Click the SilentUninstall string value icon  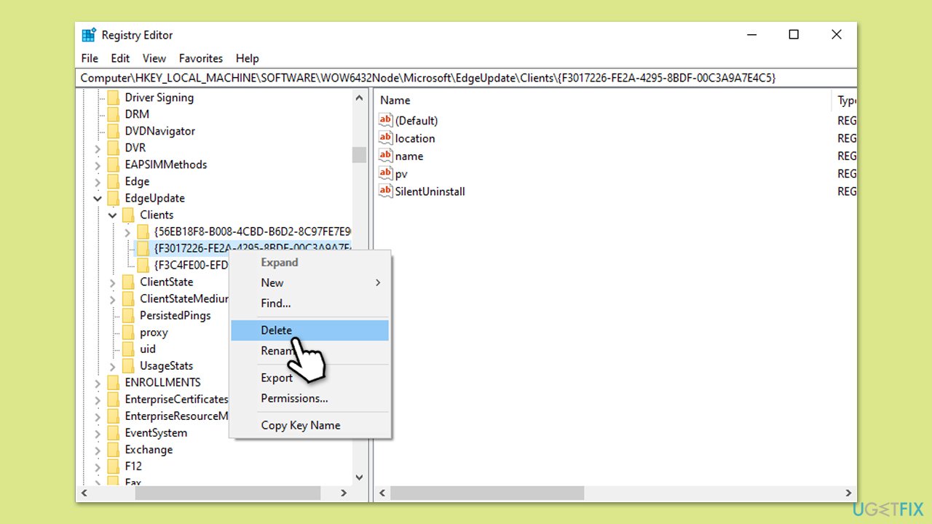pyautogui.click(x=386, y=191)
